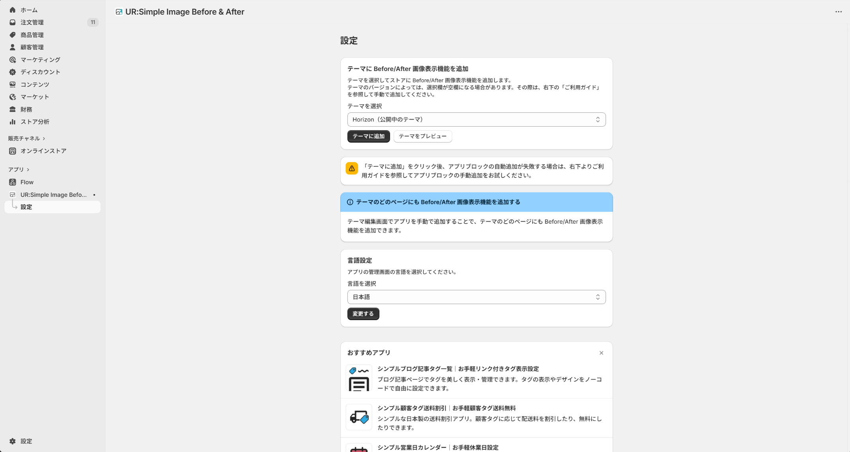Select オンラインストア in sidebar
The width and height of the screenshot is (850, 452).
click(x=43, y=151)
